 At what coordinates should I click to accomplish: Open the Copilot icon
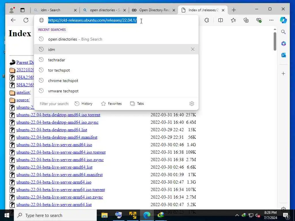(283, 20)
